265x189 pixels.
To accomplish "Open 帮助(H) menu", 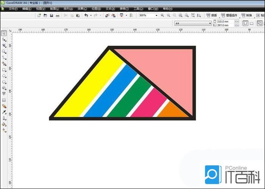I will pos(168,9).
